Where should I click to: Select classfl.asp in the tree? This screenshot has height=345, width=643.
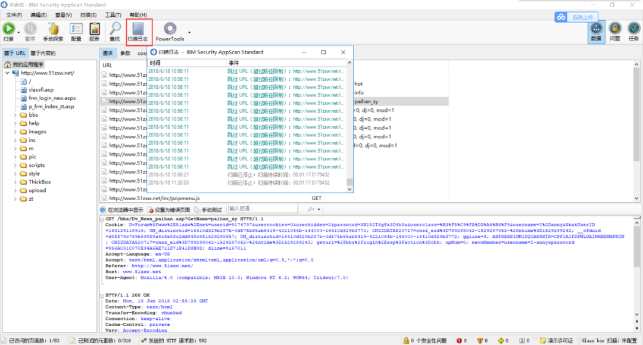click(x=41, y=89)
